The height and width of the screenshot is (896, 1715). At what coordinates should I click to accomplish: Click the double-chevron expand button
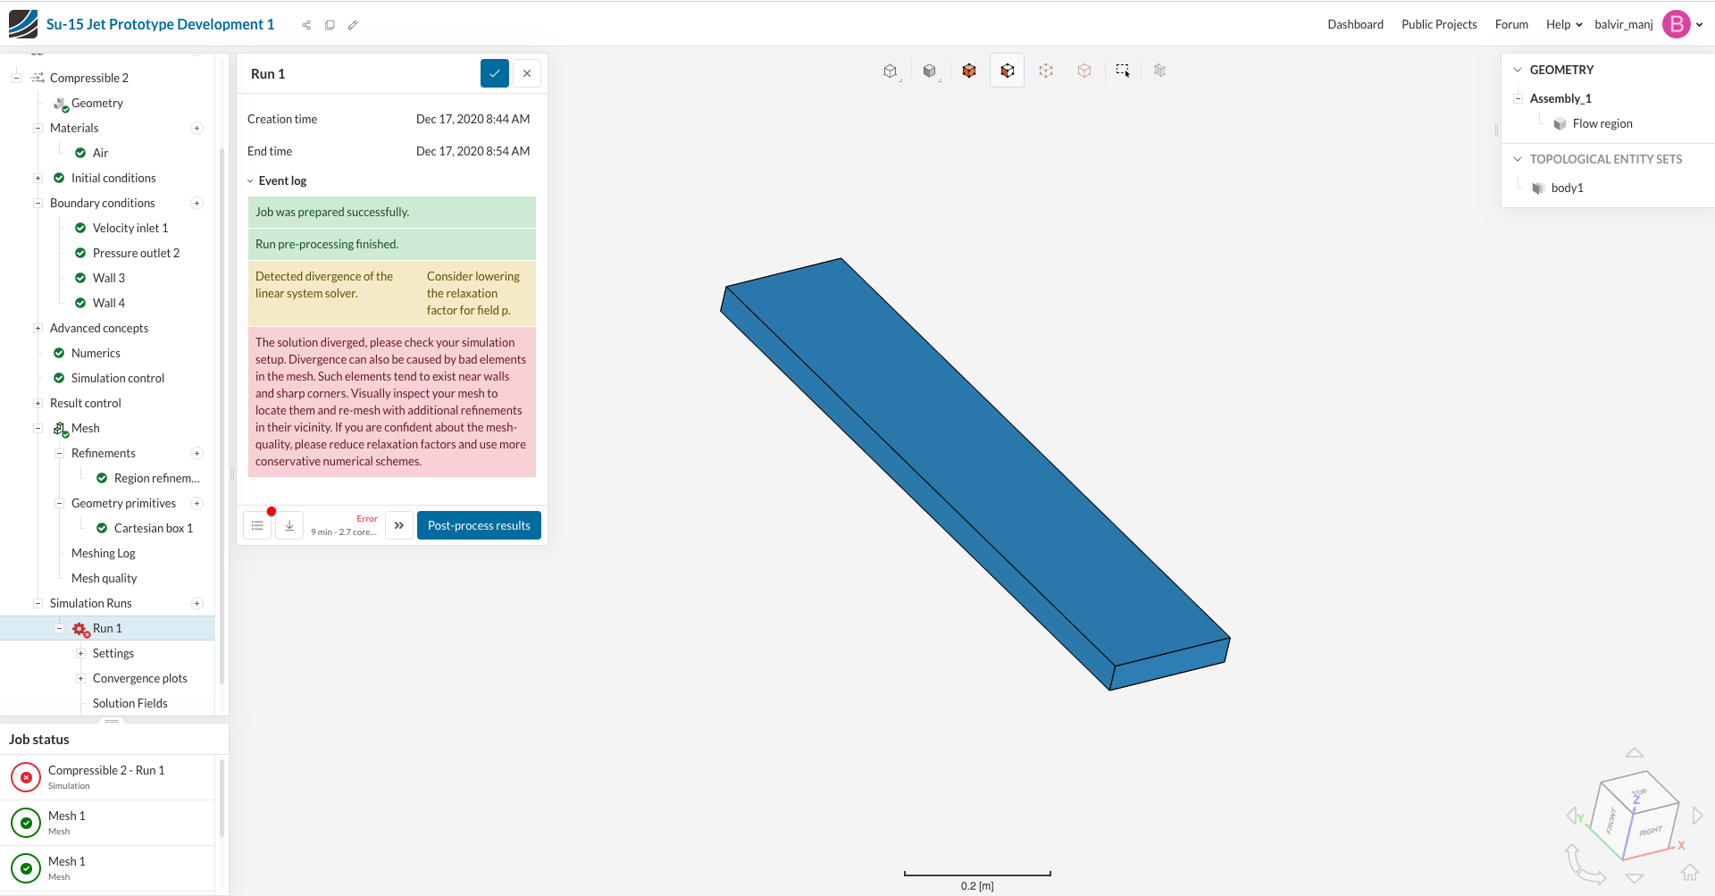(399, 525)
